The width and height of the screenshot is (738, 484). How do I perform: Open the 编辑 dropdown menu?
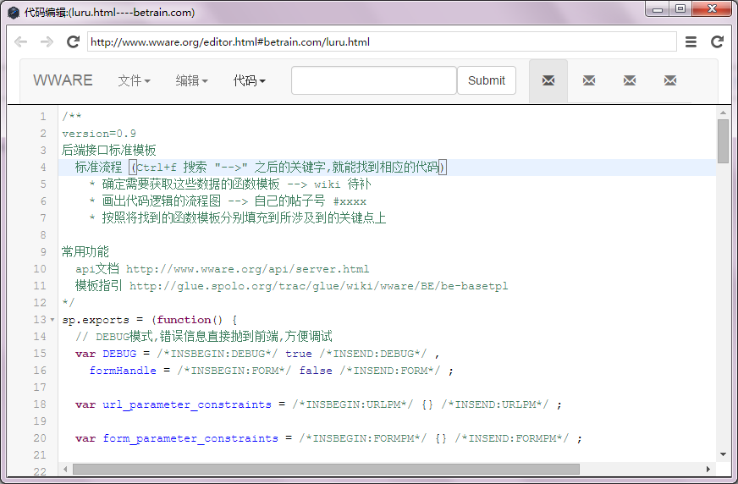click(x=191, y=80)
